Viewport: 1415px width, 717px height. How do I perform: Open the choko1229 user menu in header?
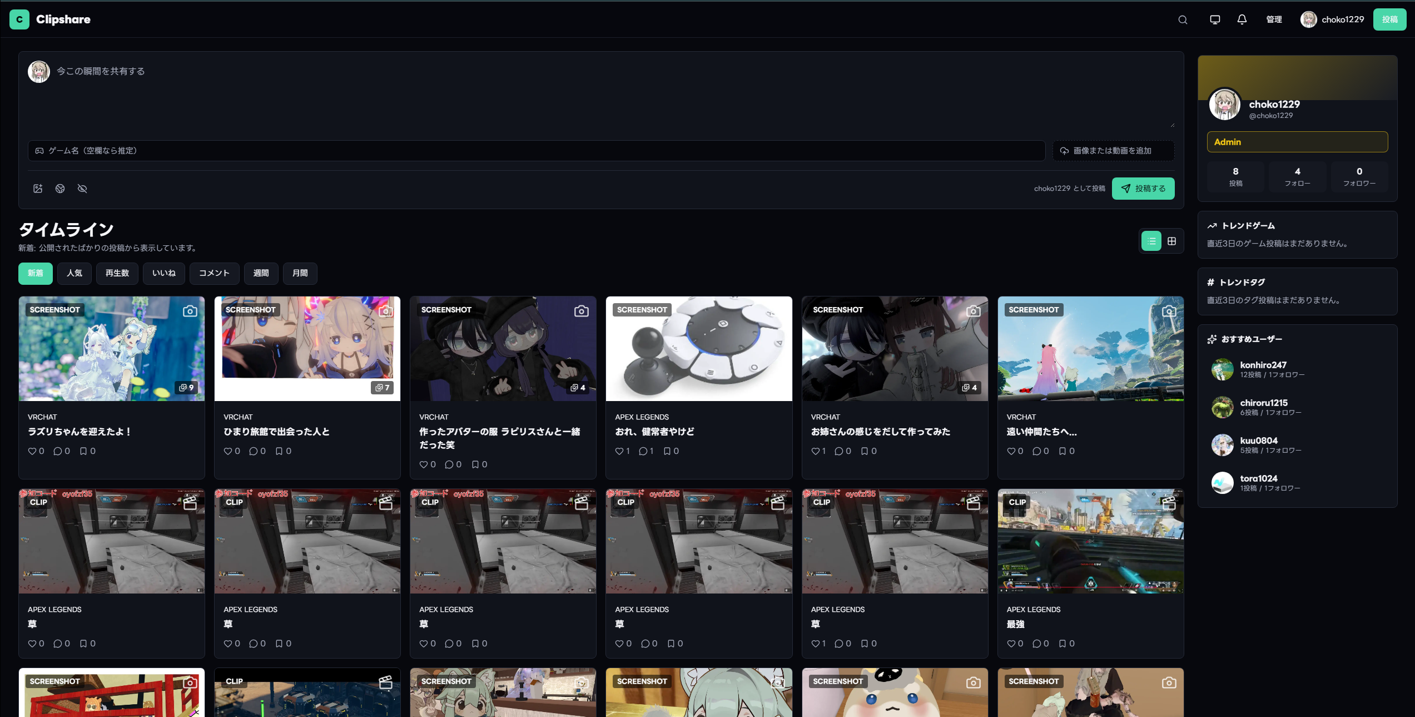click(1332, 19)
